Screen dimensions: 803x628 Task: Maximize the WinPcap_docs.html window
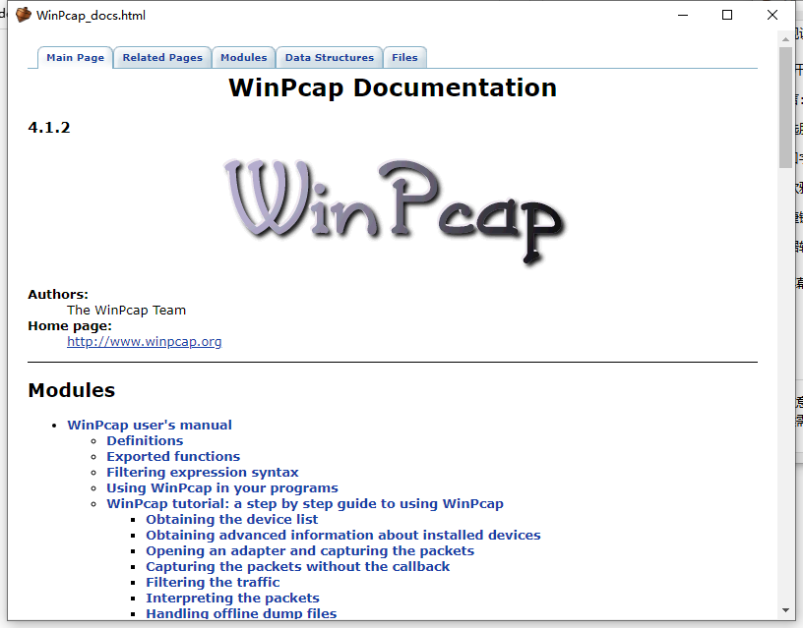727,16
